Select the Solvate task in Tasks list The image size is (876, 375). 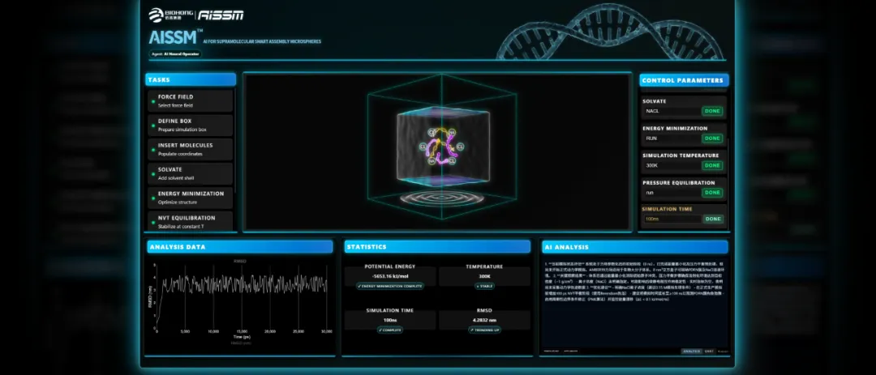(190, 173)
